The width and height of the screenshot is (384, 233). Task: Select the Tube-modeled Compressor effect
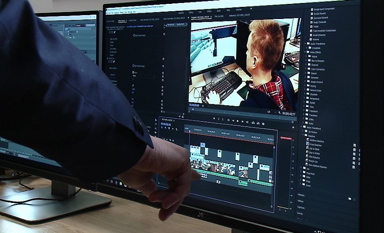[323, 31]
